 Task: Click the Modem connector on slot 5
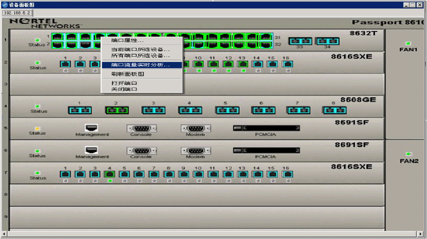195,128
